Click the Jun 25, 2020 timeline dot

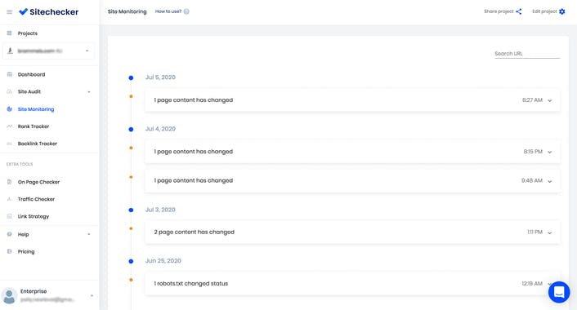click(x=131, y=261)
